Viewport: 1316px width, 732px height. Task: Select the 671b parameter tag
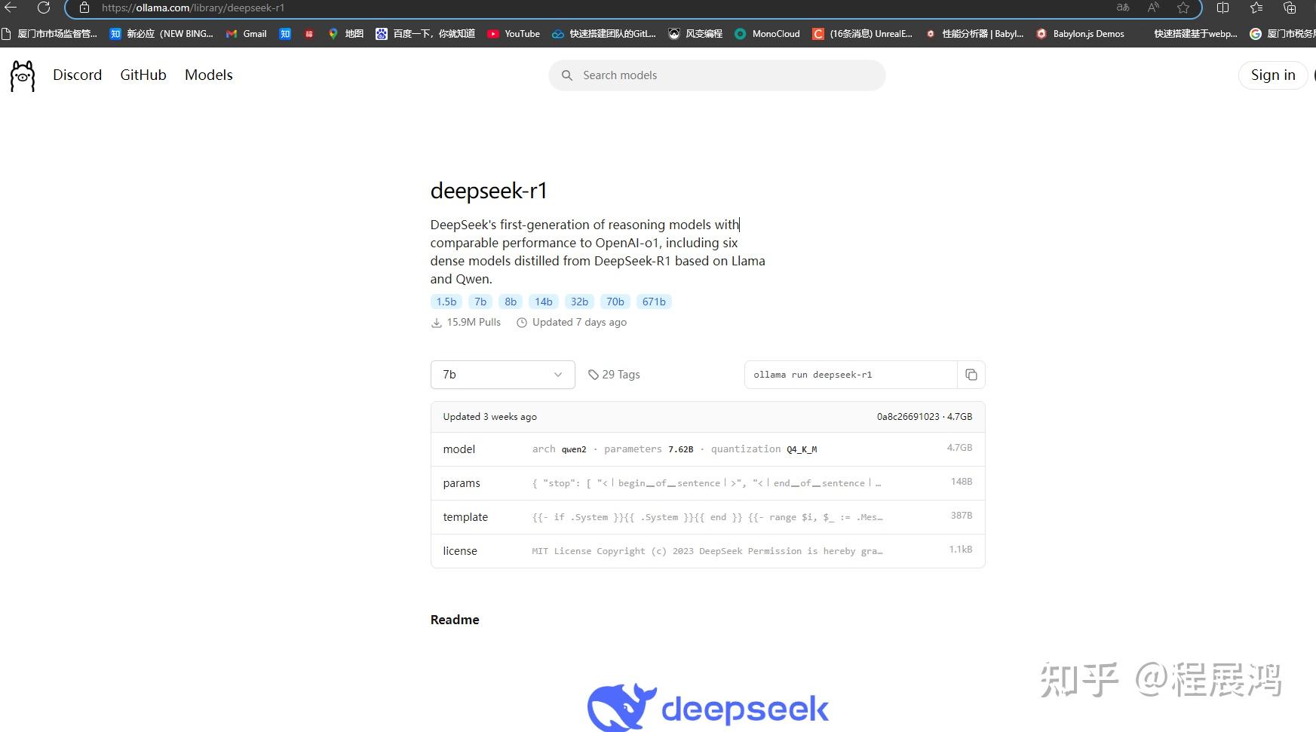click(653, 302)
